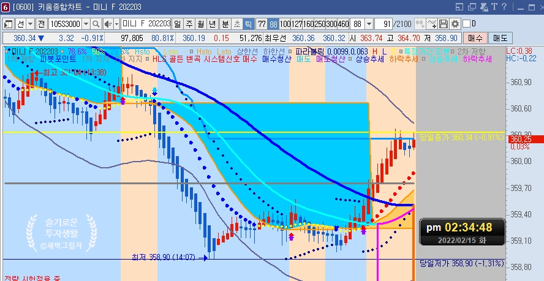The height and width of the screenshot is (281, 544).
Task: Select the 300 tick interval
Action: point(331,24)
